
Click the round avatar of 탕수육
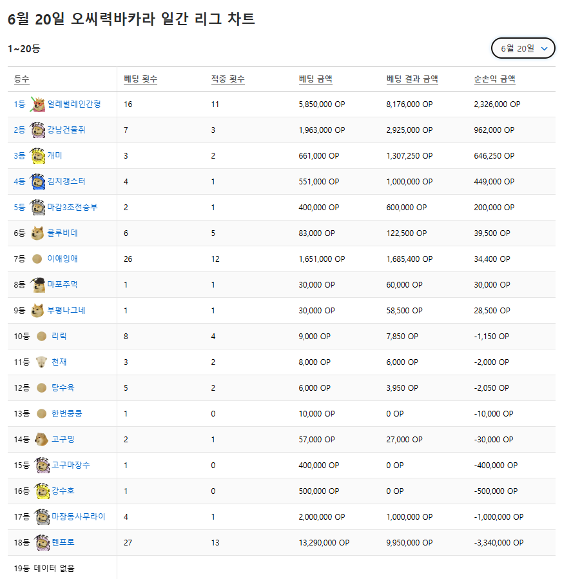click(42, 388)
